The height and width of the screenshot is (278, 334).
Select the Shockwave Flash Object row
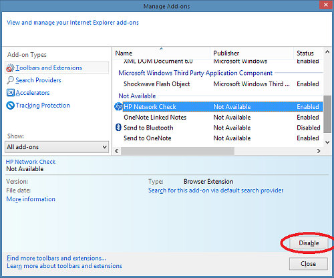(218, 84)
